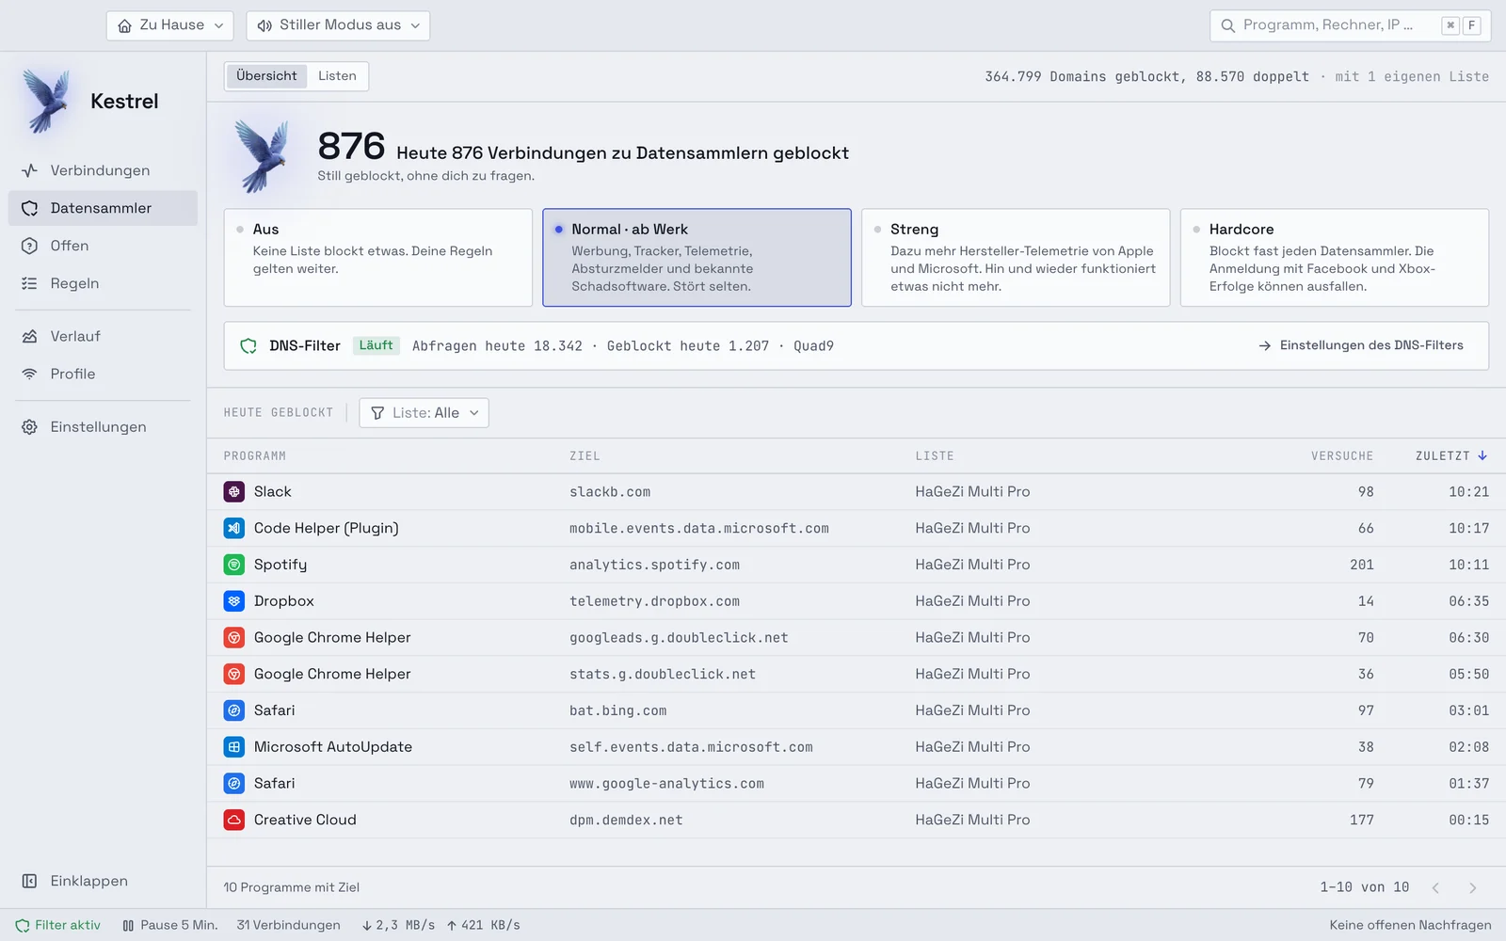Image resolution: width=1506 pixels, height=941 pixels.
Task: Toggle Pause 5 Min. in status bar
Action: click(x=169, y=925)
